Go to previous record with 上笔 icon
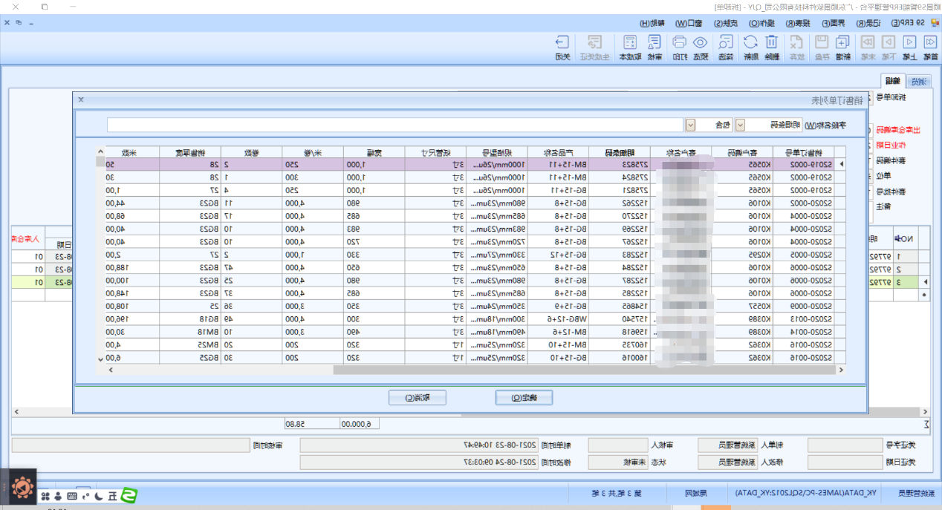The width and height of the screenshot is (942, 510). tap(908, 47)
